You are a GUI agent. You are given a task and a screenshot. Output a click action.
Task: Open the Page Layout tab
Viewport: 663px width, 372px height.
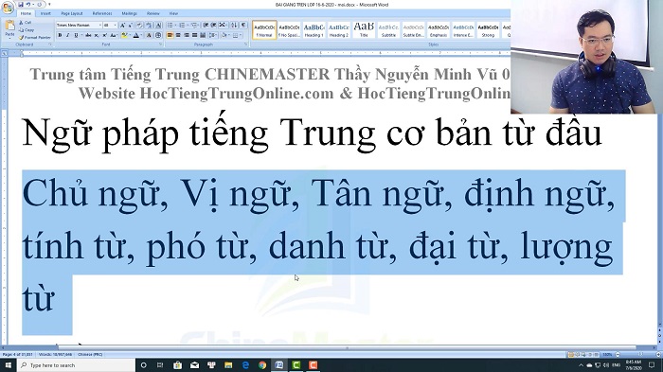click(x=72, y=13)
